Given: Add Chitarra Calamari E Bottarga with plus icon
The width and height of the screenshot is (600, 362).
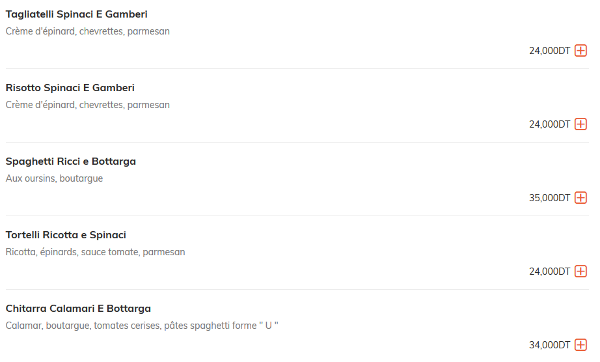Looking at the screenshot, I should click(x=580, y=345).
